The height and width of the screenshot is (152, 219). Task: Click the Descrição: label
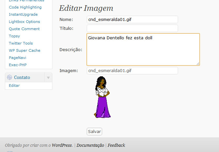click(x=71, y=50)
